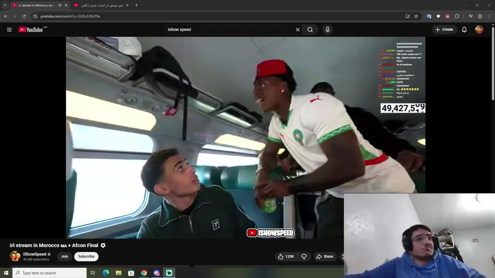
Task: Subscribe to IShowSpeed
Action: (86, 256)
